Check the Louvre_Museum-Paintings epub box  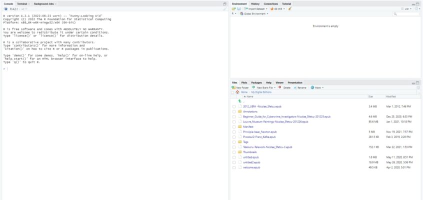click(234, 121)
